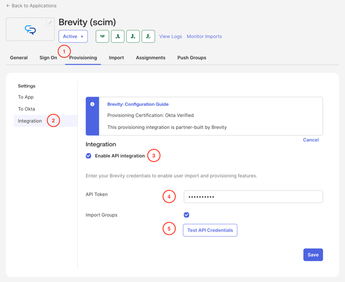Click the back arrow to Applications
Viewport: 345px width, 282px height.
[x=8, y=6]
